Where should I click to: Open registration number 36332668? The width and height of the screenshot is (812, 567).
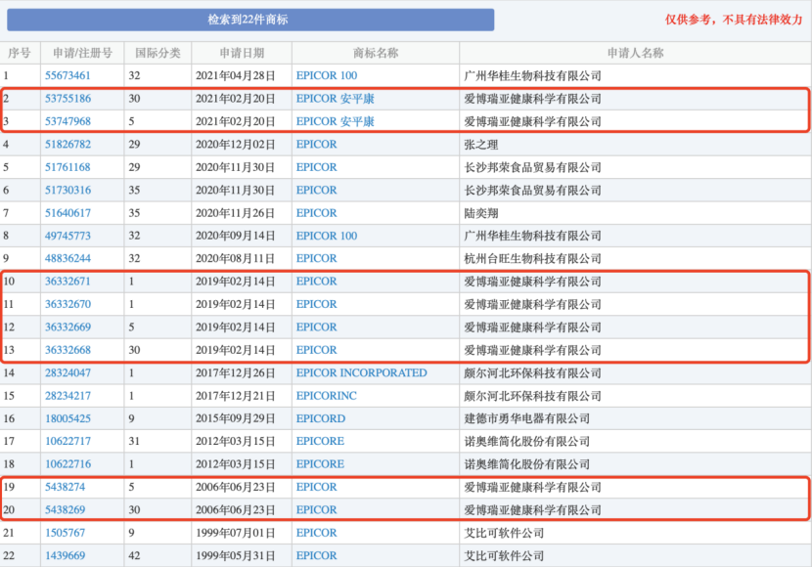(68, 350)
